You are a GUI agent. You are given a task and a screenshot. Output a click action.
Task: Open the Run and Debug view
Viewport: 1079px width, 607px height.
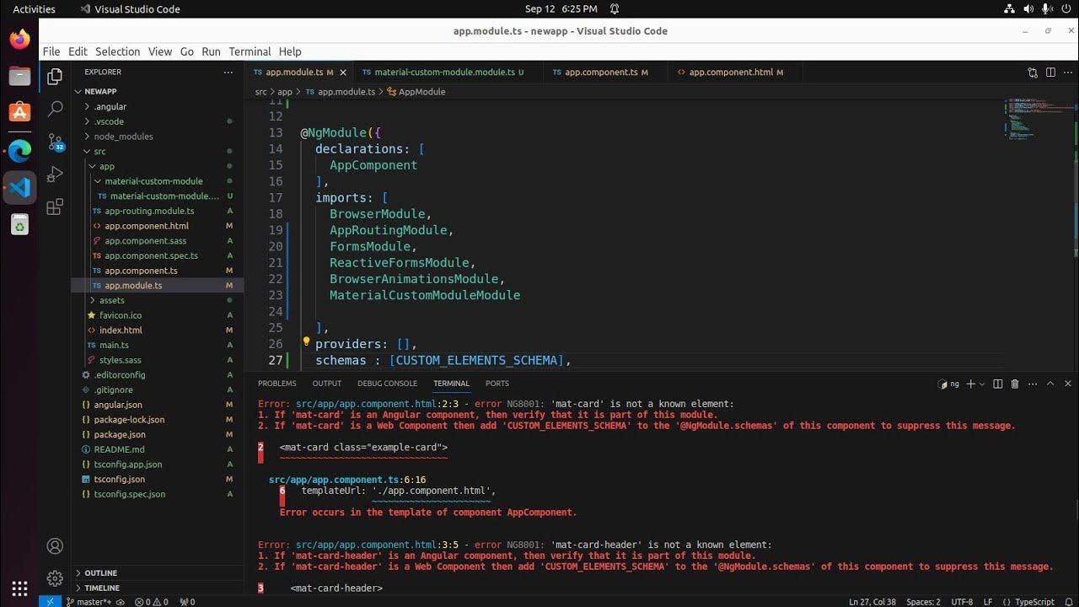(55, 175)
